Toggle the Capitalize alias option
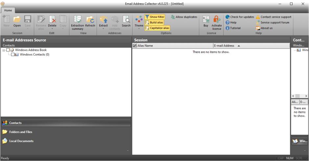 (x=157, y=28)
